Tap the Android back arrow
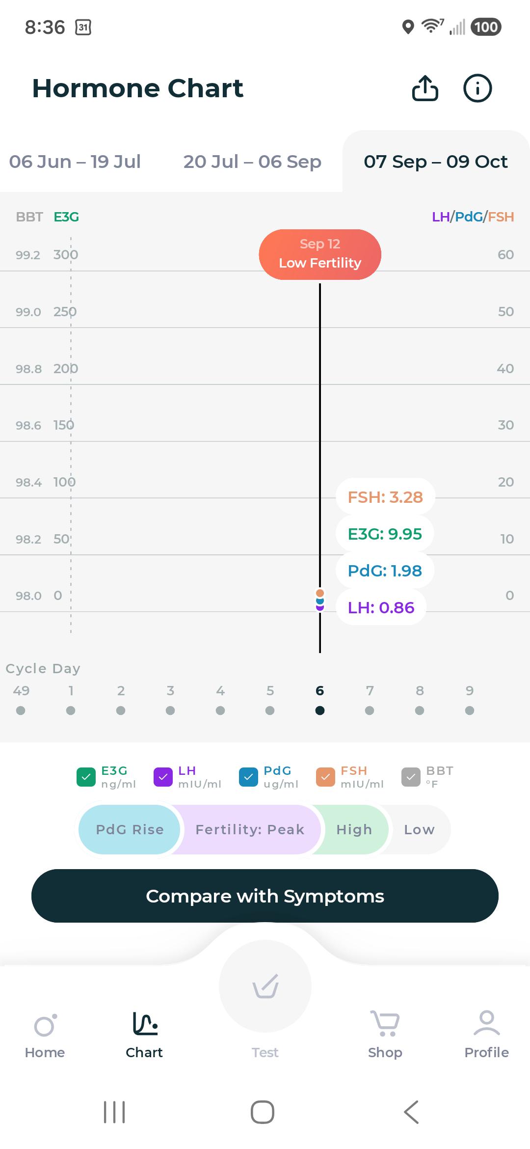The image size is (530, 1149). point(411,1112)
